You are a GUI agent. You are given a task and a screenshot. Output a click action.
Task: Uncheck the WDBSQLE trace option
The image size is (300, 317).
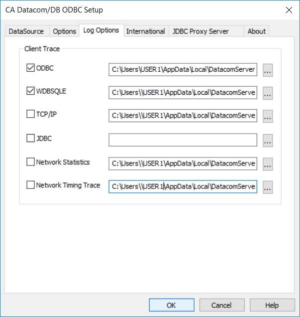[x=30, y=91]
